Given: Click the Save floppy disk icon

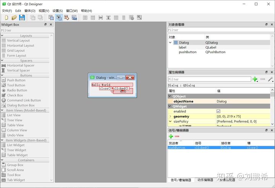Looking at the screenshot, I should pyautogui.click(x=22, y=18).
